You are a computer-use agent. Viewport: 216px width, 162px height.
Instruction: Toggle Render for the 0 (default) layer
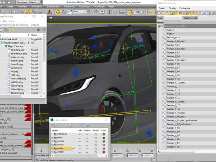[96, 135]
